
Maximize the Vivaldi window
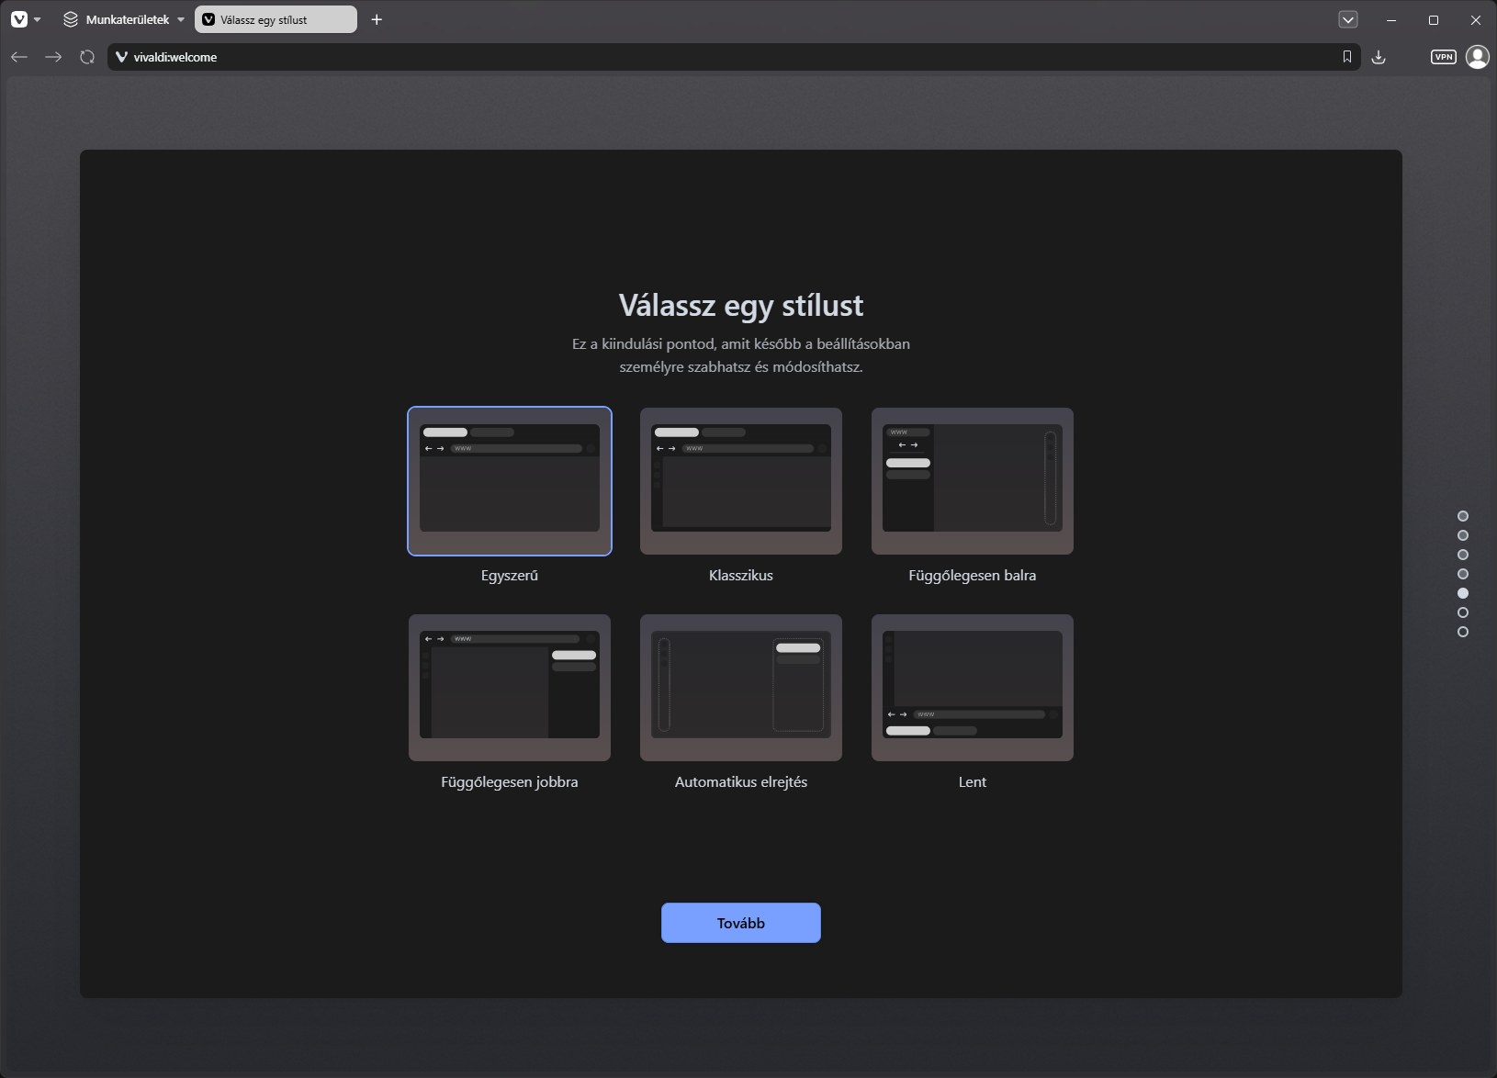click(1434, 19)
